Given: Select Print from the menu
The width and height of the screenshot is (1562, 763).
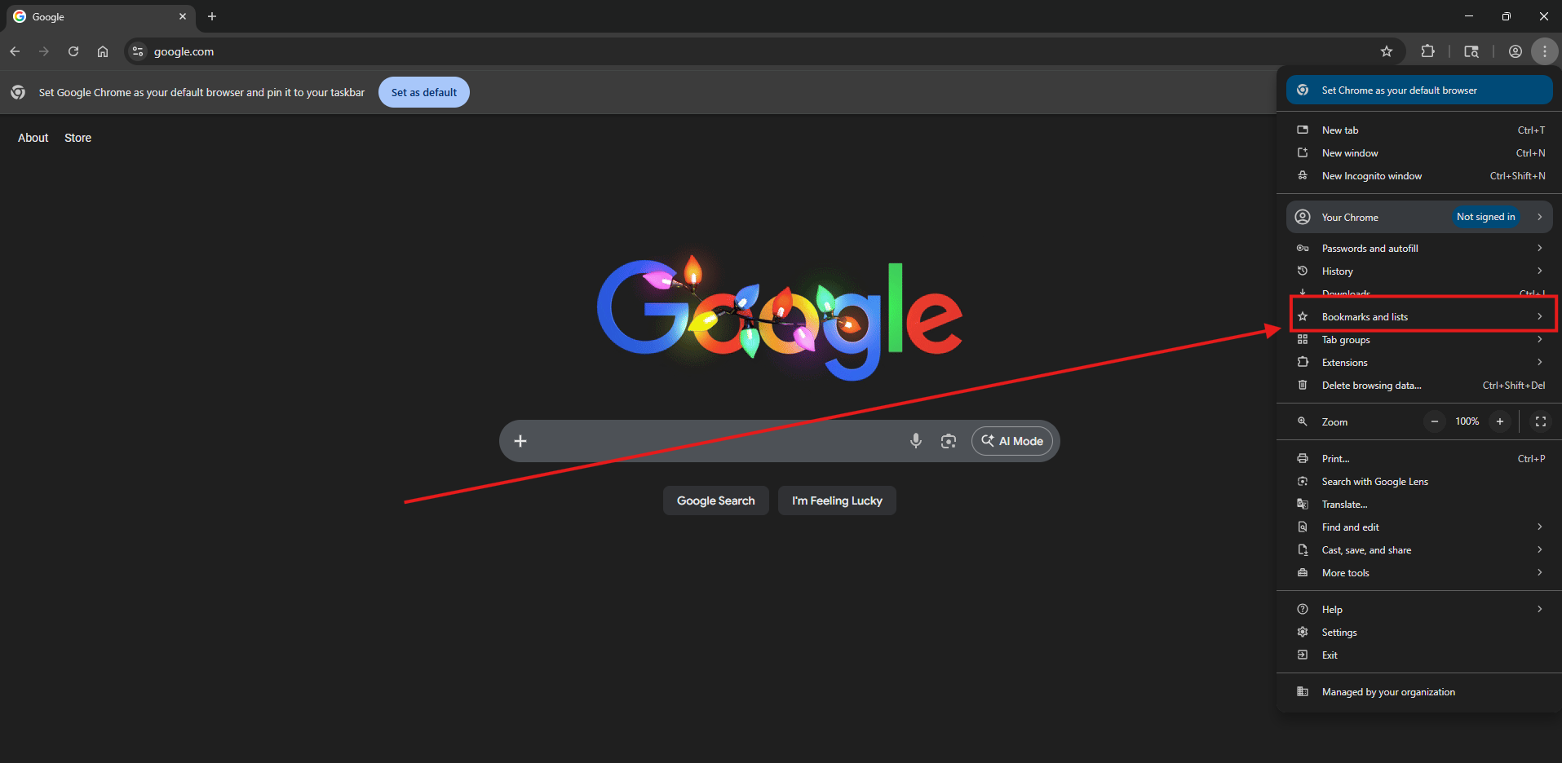Looking at the screenshot, I should [x=1419, y=459].
